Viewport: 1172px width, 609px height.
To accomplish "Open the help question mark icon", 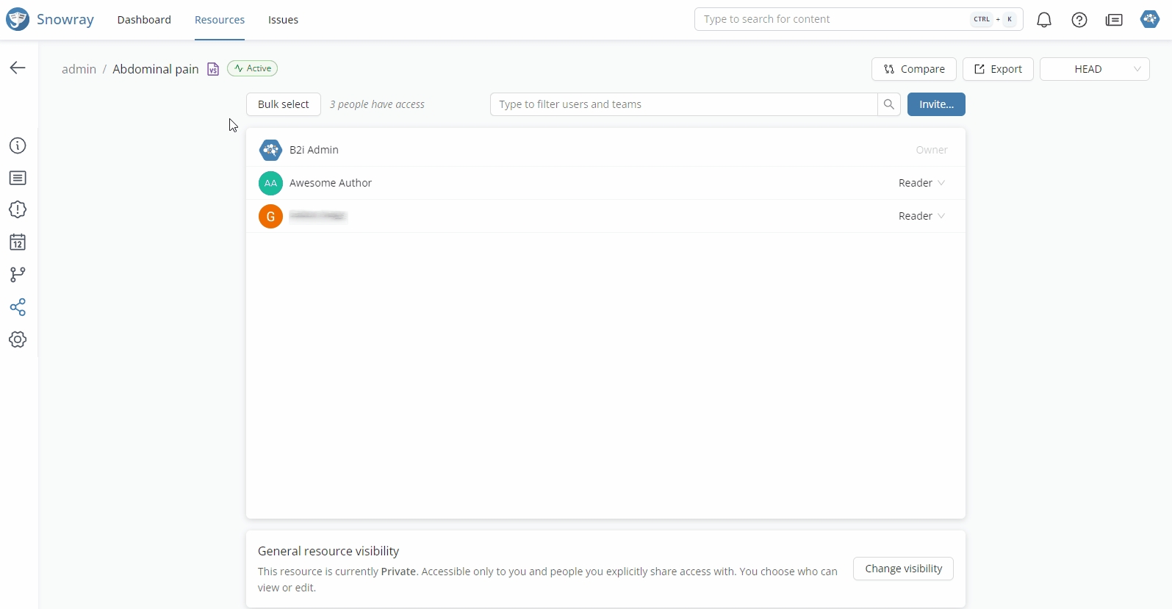I will click(1079, 20).
